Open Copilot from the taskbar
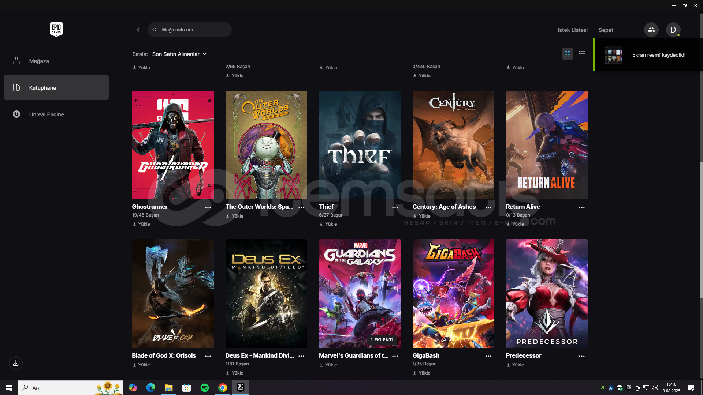The image size is (703, 395). pos(133,388)
